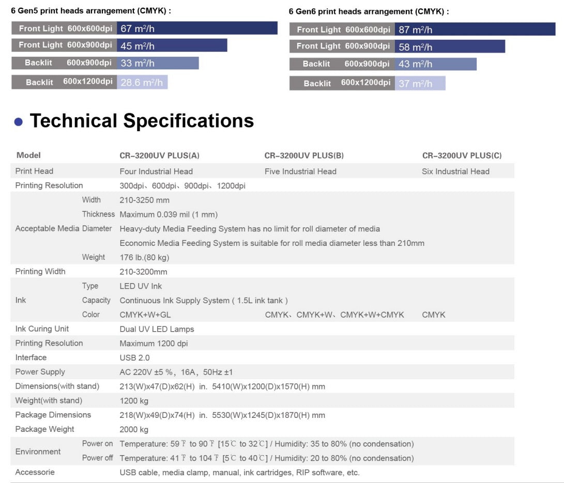Select the CR-3200UV PLUS(B) column header
The width and height of the screenshot is (564, 483).
304,155
